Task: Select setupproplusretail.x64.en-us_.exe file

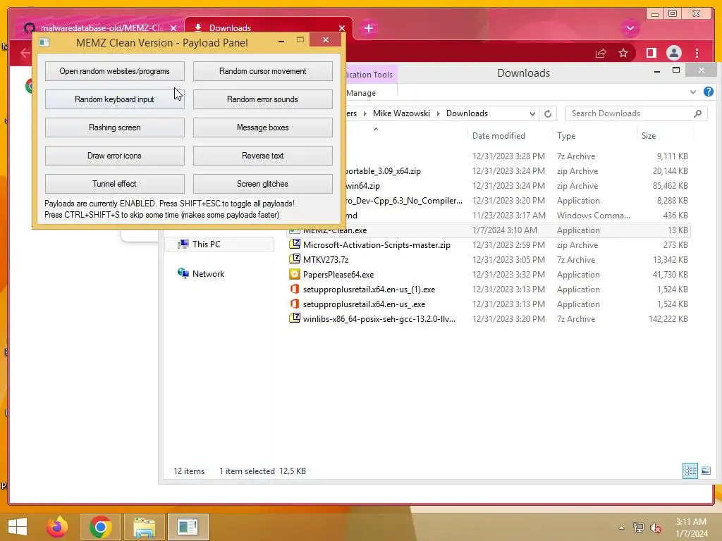Action: 488,304
